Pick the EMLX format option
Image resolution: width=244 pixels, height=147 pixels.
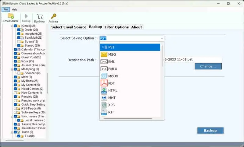tap(130, 69)
